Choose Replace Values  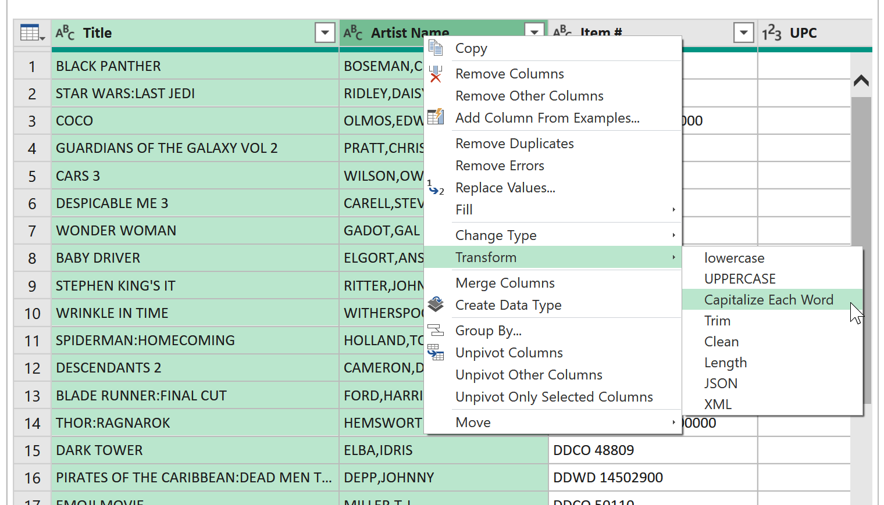[552, 188]
